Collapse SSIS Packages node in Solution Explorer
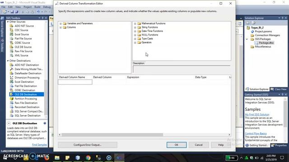The image size is (289, 162). click(x=247, y=39)
